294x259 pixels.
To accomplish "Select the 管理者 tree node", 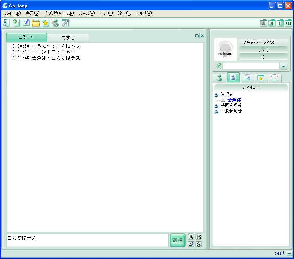I will click(x=227, y=94).
